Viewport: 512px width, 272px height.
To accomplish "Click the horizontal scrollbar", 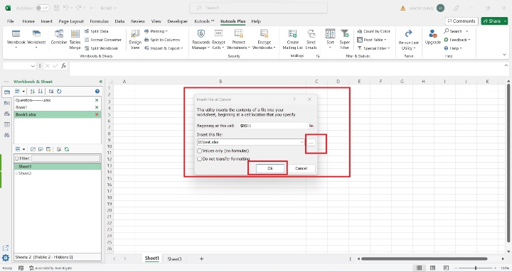I will tap(424, 259).
